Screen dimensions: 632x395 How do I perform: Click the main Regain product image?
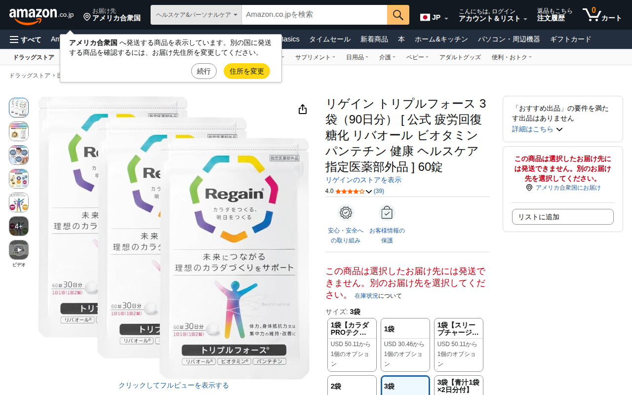tap(173, 238)
